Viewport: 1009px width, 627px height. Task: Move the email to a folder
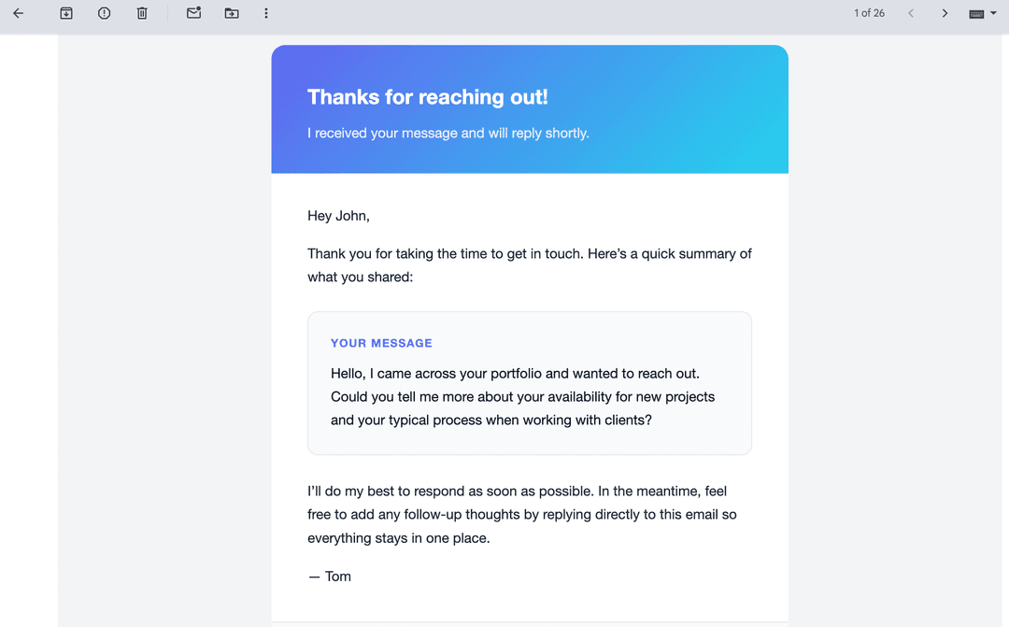(x=231, y=13)
